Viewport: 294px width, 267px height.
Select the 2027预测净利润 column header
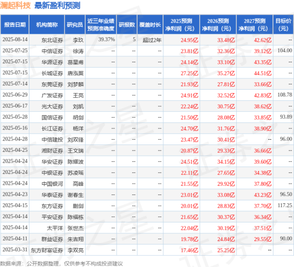[255, 24]
